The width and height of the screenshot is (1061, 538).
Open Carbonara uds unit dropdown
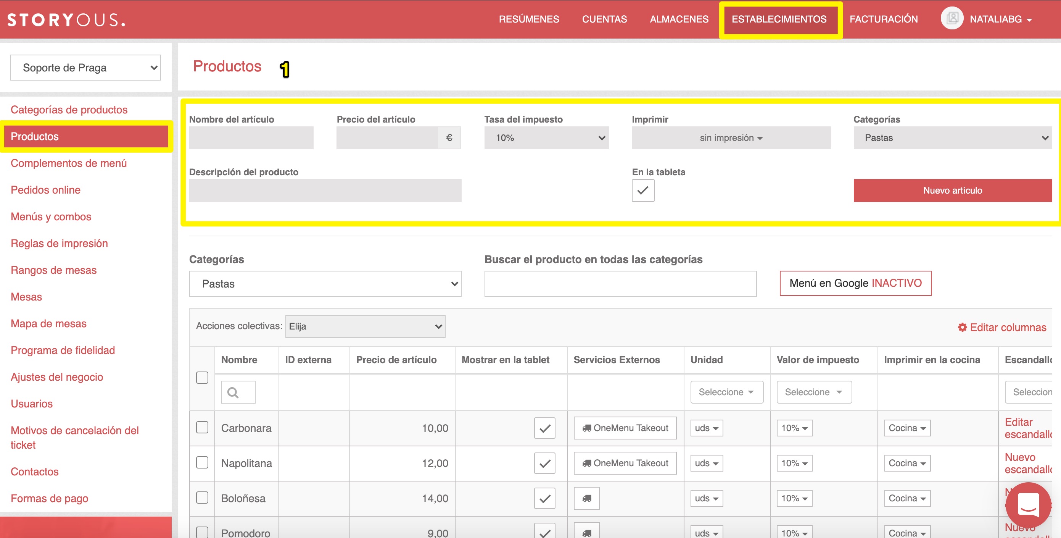707,428
